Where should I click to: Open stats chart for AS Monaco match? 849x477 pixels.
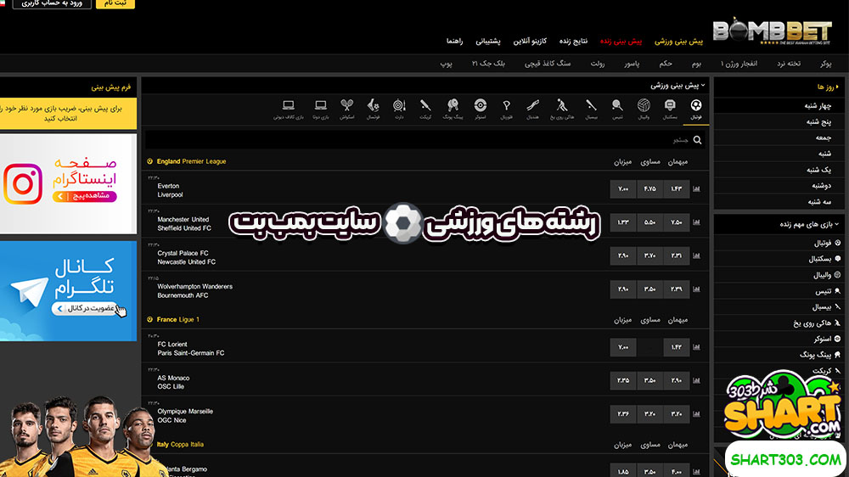point(696,380)
